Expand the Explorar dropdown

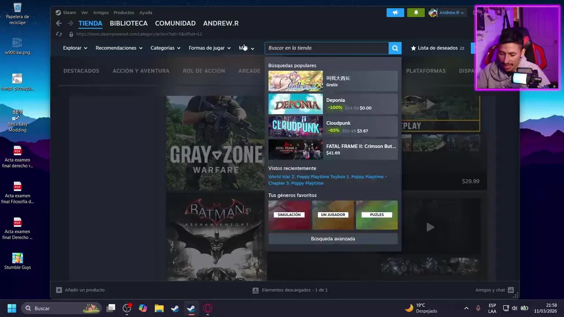(75, 48)
